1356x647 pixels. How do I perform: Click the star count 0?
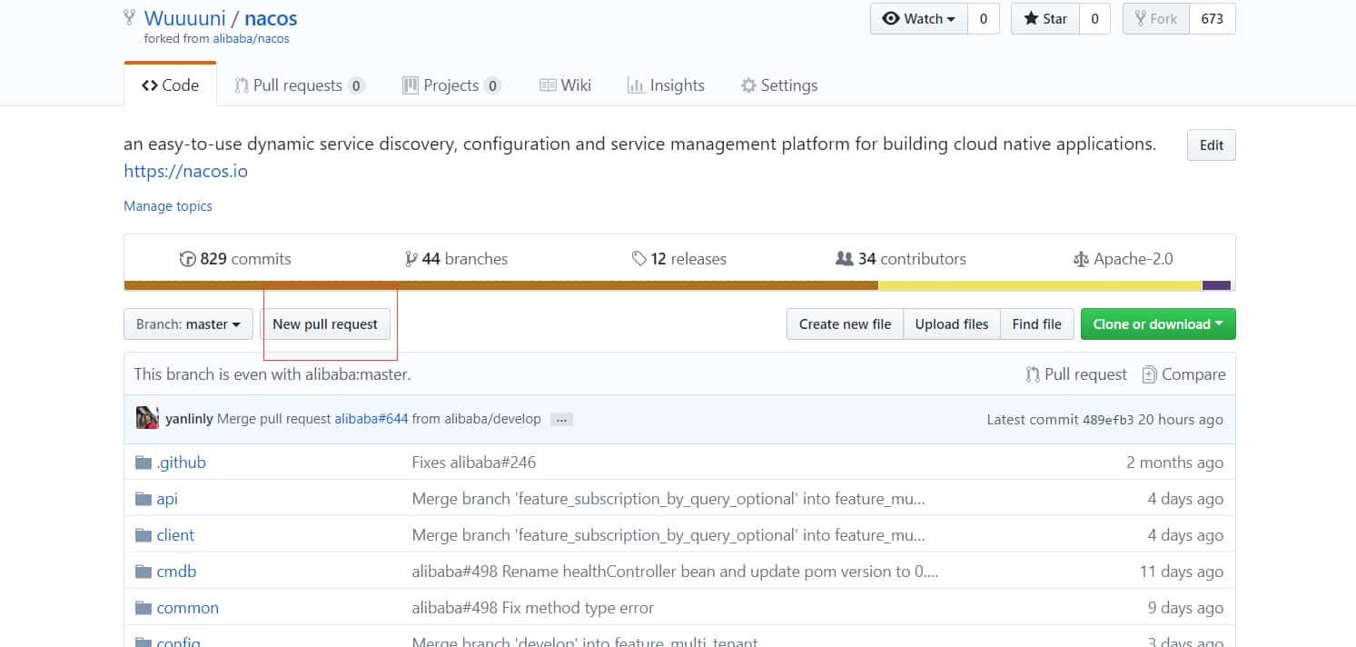pos(1094,19)
